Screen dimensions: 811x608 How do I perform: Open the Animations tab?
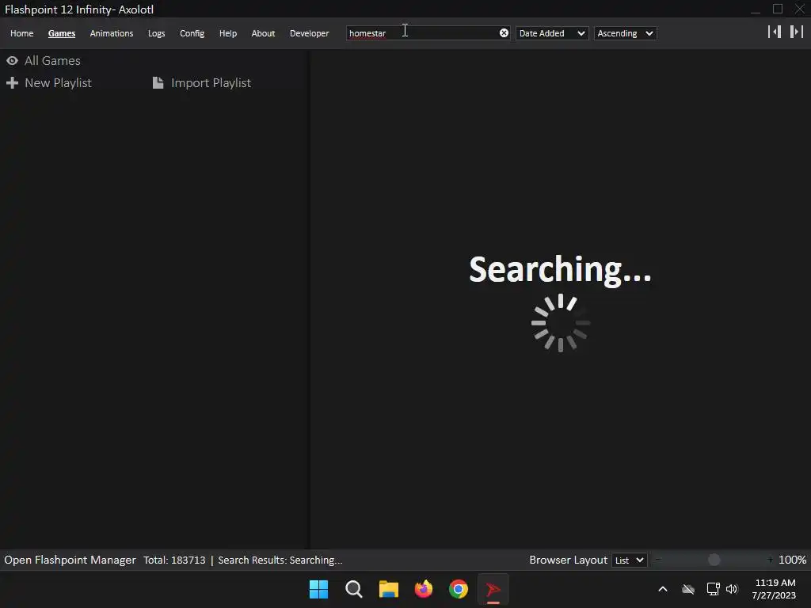pyautogui.click(x=111, y=33)
